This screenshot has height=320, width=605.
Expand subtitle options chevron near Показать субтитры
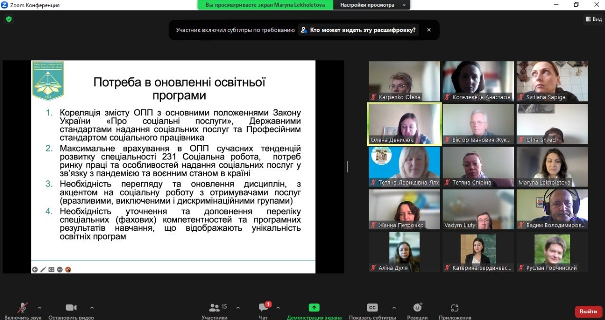[x=394, y=307]
